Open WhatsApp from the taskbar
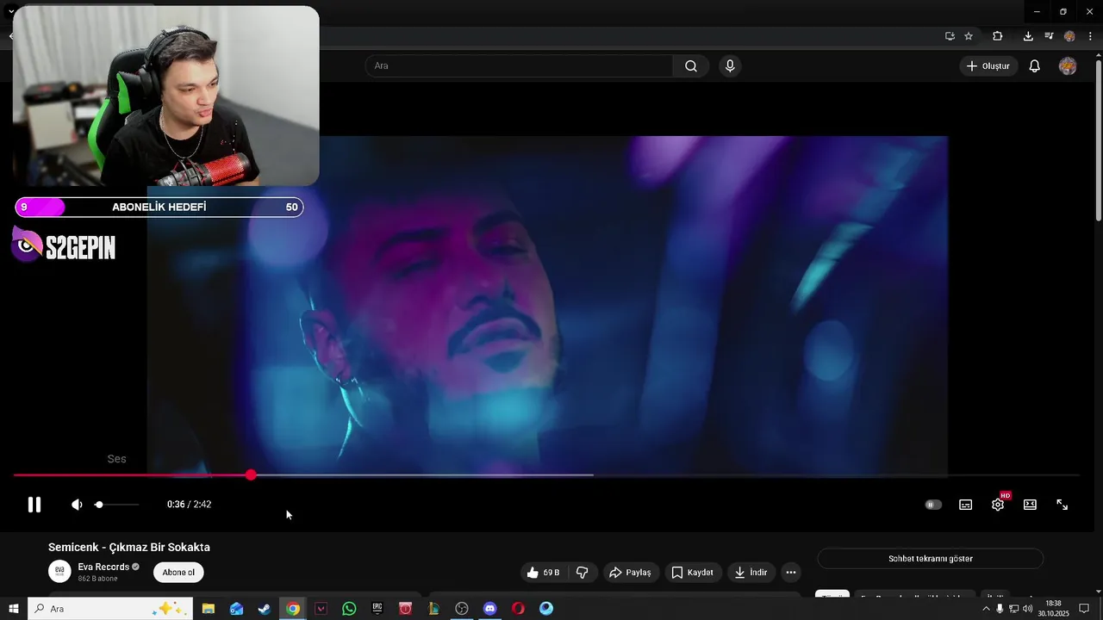 click(x=349, y=609)
